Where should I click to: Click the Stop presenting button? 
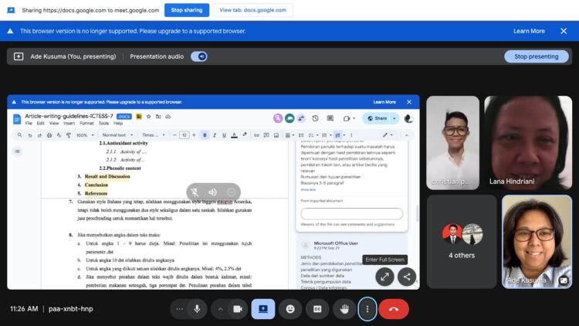[x=537, y=56]
